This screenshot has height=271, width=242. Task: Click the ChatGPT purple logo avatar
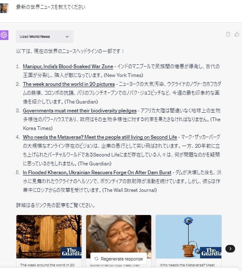[x=4, y=35]
